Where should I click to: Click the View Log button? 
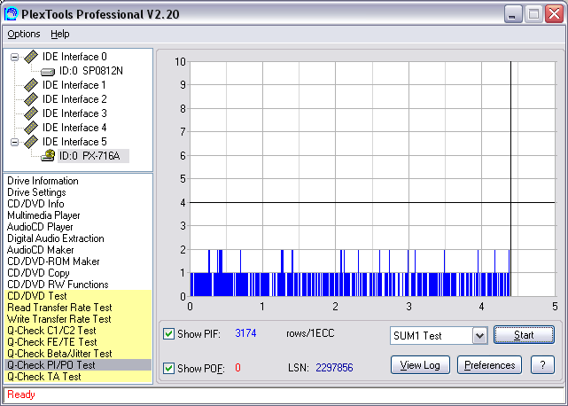pos(420,365)
